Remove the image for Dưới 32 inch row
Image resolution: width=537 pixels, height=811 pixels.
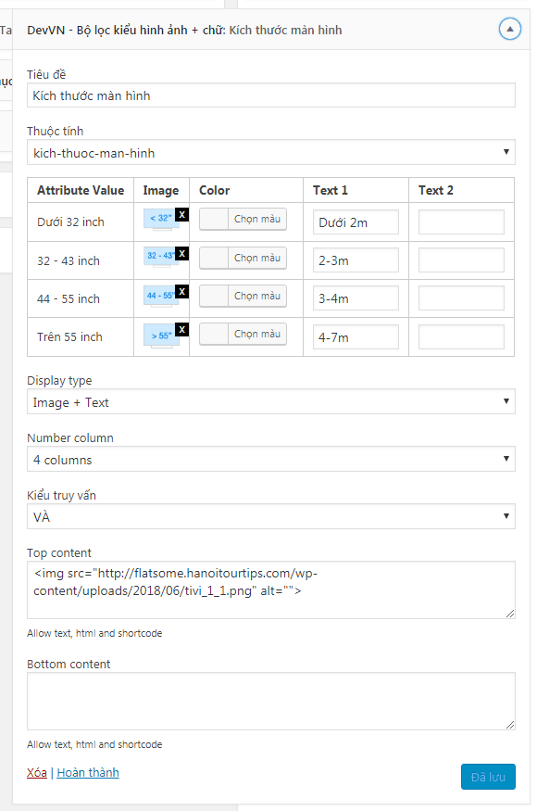[x=181, y=214]
